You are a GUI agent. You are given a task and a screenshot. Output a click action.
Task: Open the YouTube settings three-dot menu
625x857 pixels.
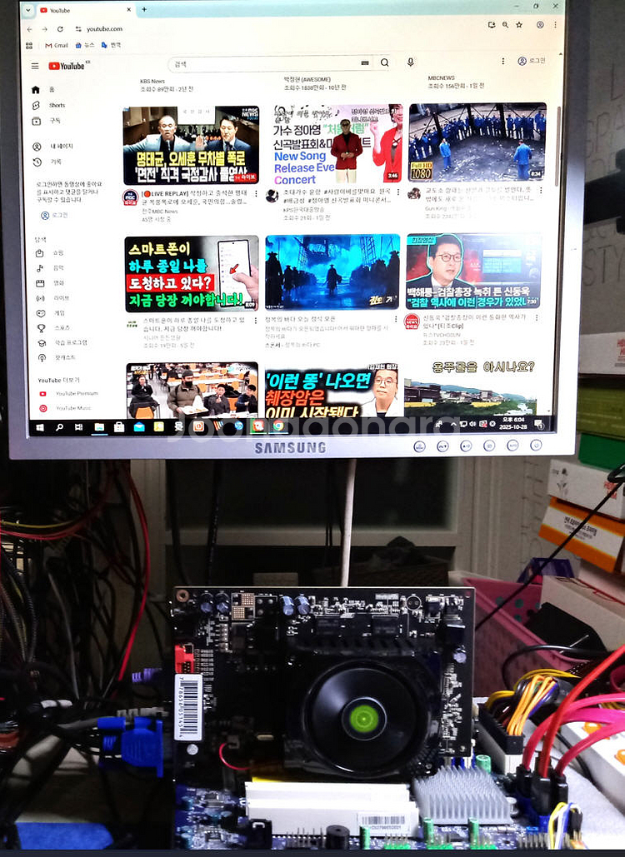503,62
